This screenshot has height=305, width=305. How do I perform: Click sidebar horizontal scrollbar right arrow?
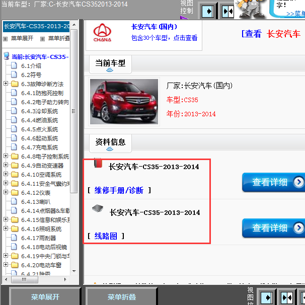(x=65, y=279)
